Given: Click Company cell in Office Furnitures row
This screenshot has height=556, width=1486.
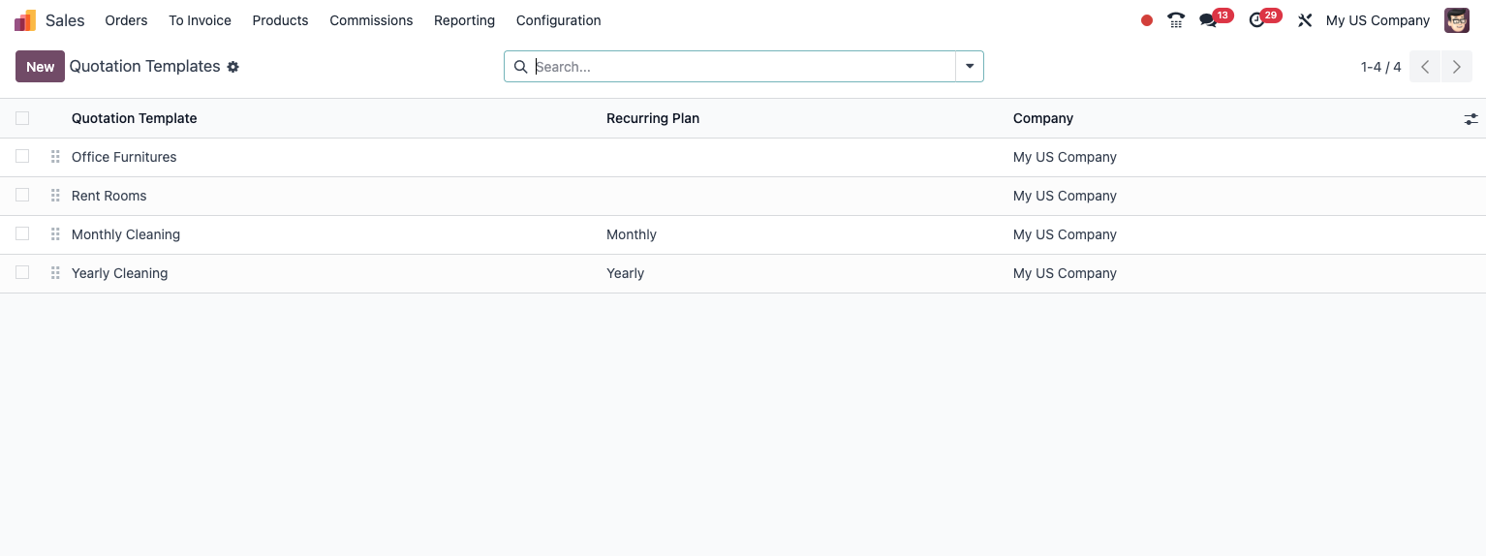Looking at the screenshot, I should click(x=1065, y=157).
